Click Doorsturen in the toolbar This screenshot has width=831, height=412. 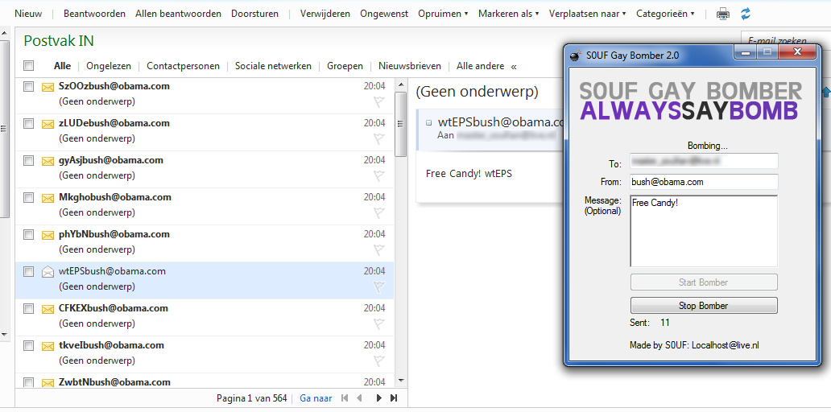[255, 14]
